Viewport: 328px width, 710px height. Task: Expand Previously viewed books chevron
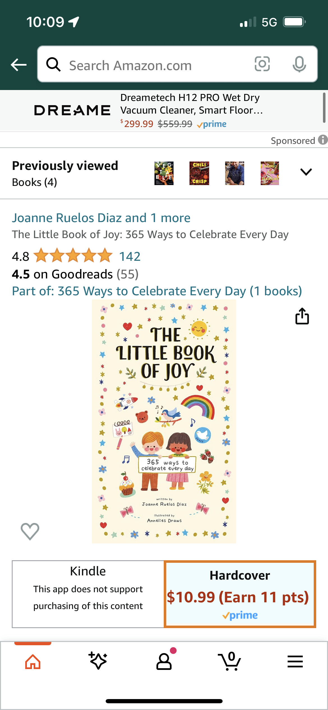[x=306, y=172]
